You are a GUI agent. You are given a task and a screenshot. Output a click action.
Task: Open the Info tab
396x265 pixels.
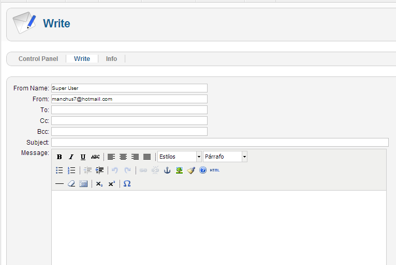click(111, 59)
